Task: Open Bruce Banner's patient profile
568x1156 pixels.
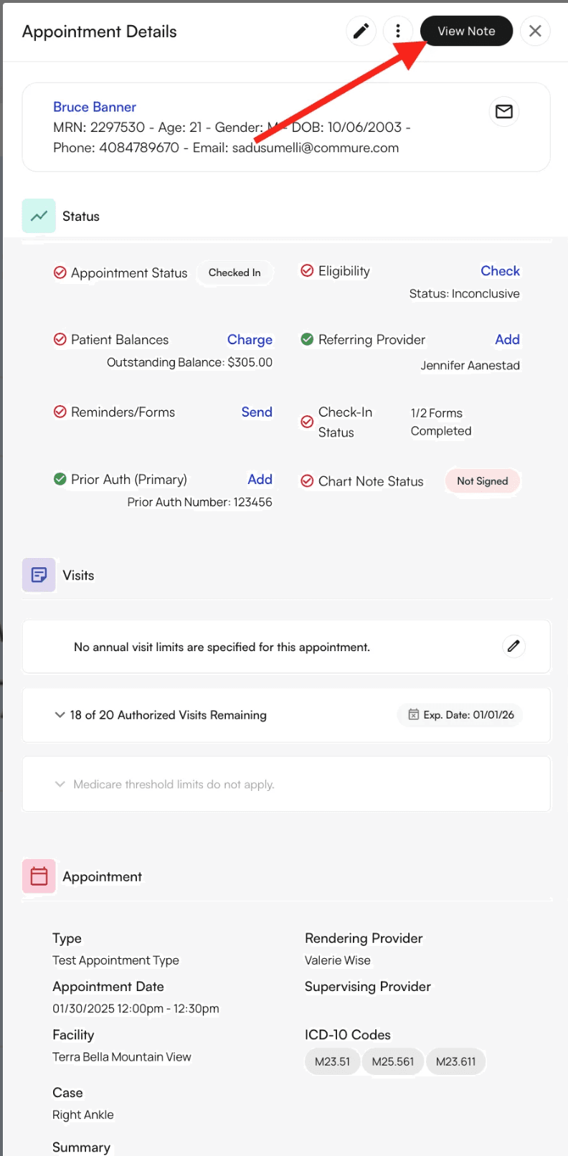Action: 94,106
